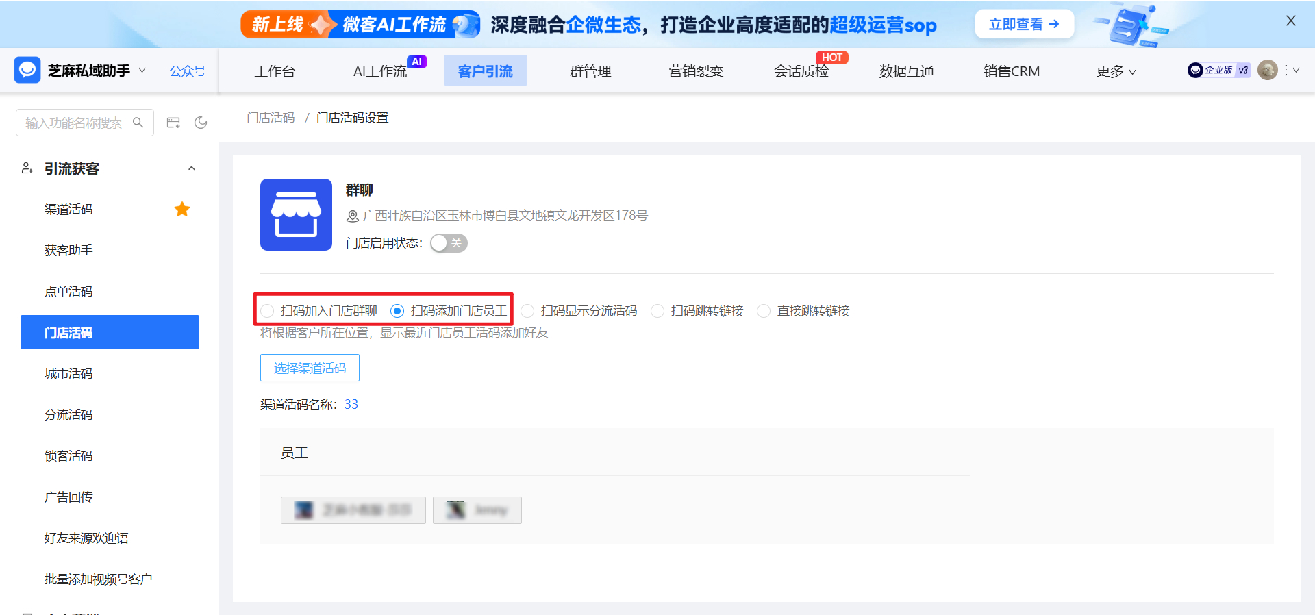Screen dimensions: 1315x615
Task: Click the blue store icon thumbnail
Action: pyautogui.click(x=296, y=214)
